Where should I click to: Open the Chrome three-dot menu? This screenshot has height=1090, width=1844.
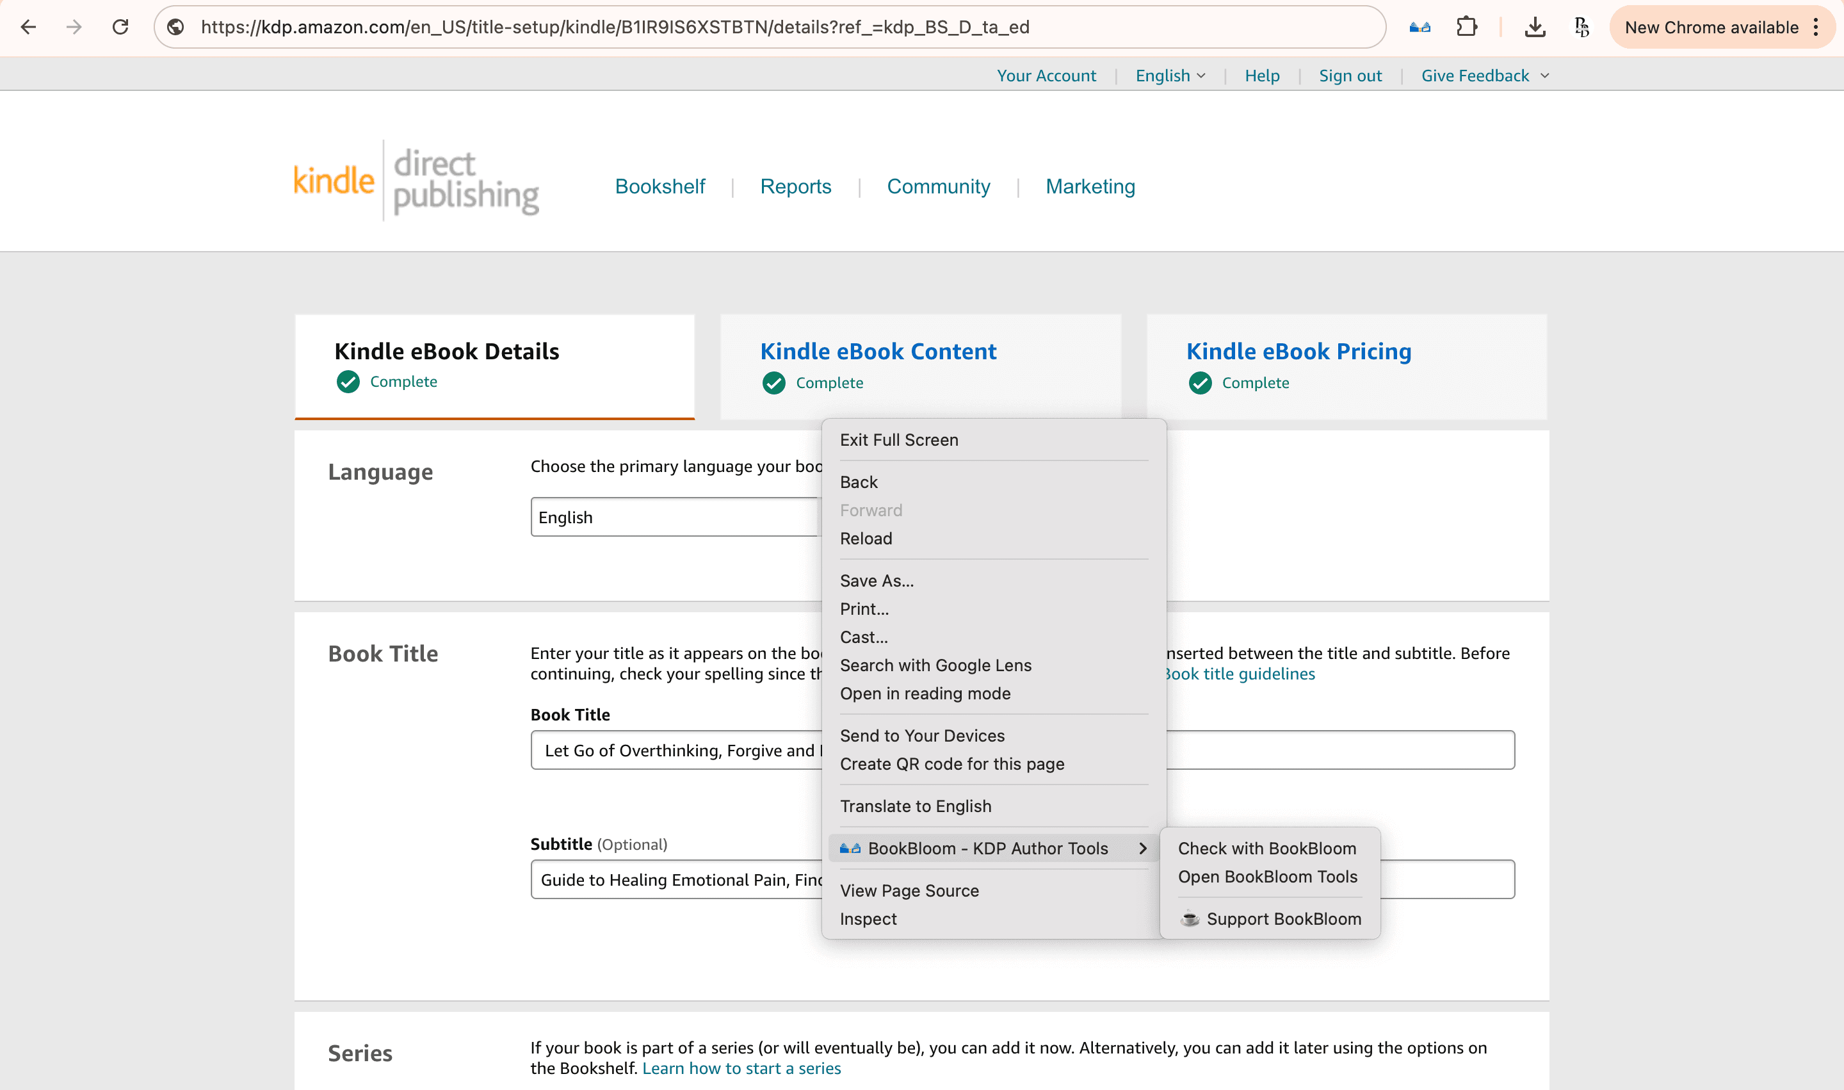pyautogui.click(x=1816, y=27)
